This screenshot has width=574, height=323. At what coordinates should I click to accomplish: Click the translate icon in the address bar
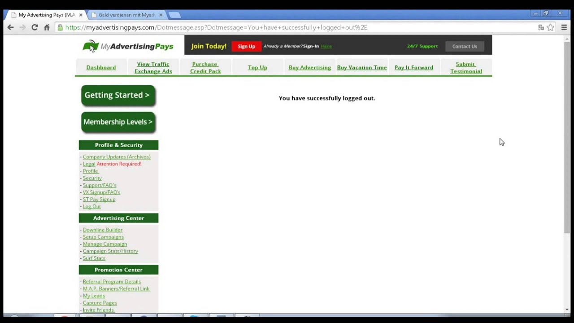point(541,27)
